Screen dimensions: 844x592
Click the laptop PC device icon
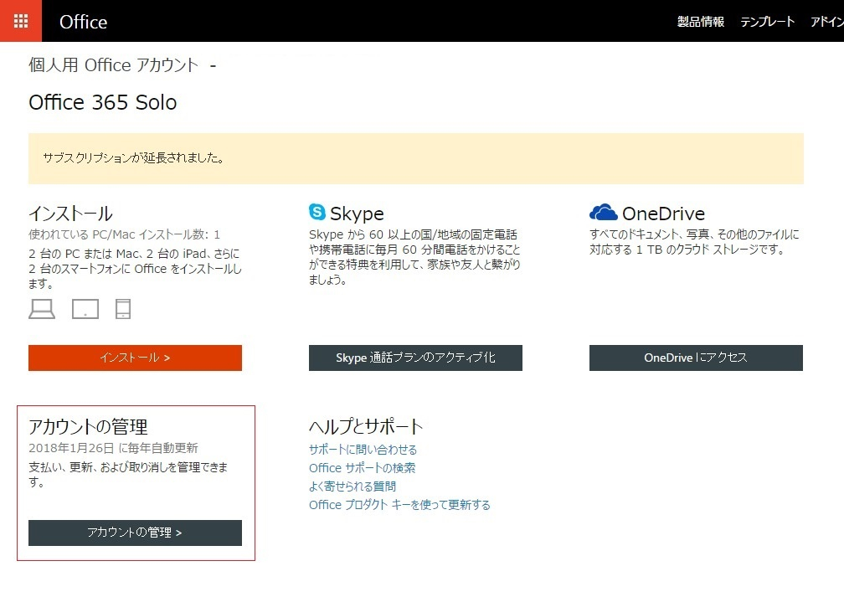pyautogui.click(x=42, y=309)
